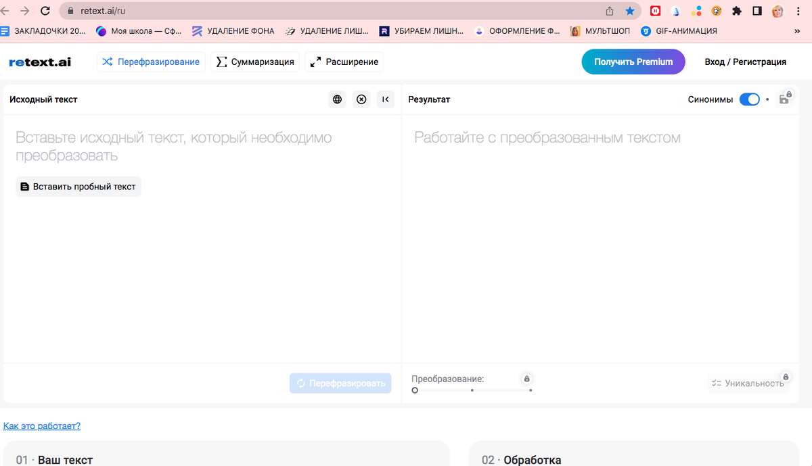Click the padlock site info icon
The width and height of the screenshot is (812, 466).
(x=71, y=11)
